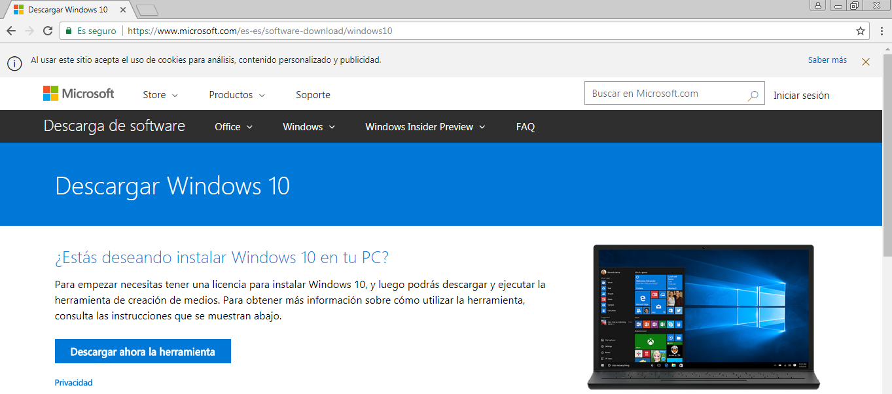
Task: Click the browser back arrow
Action: [x=10, y=30]
